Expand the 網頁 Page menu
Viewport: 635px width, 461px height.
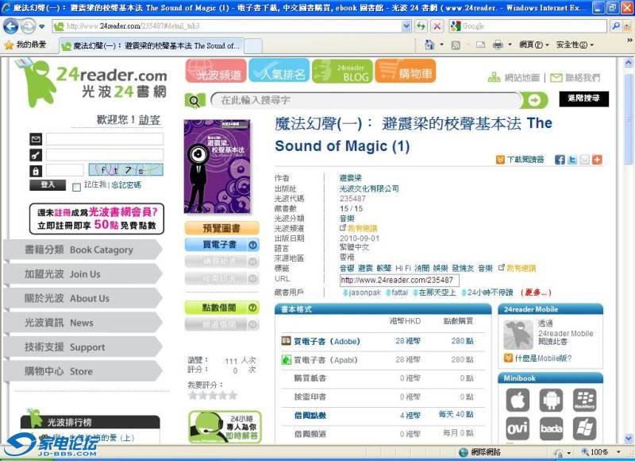(x=533, y=45)
